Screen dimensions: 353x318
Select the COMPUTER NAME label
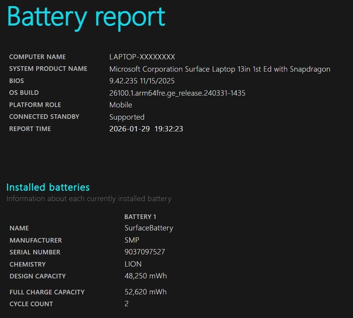37,57
